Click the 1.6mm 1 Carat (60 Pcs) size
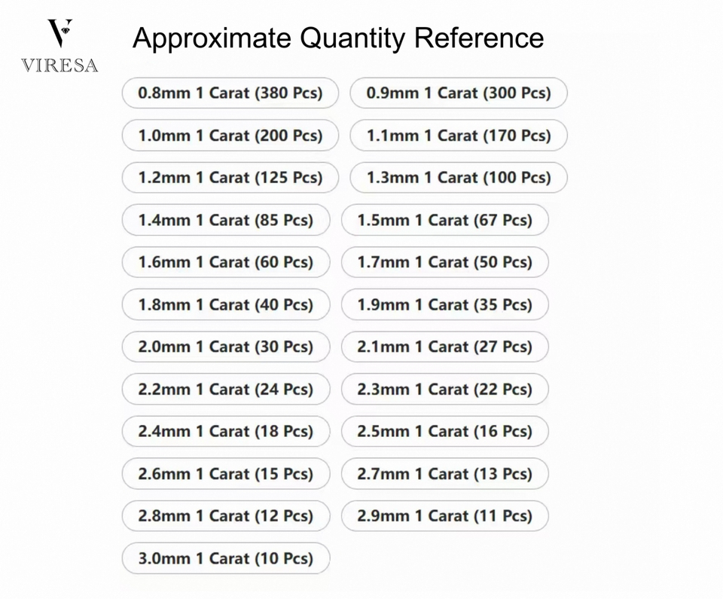This screenshot has height=599, width=723. click(225, 262)
